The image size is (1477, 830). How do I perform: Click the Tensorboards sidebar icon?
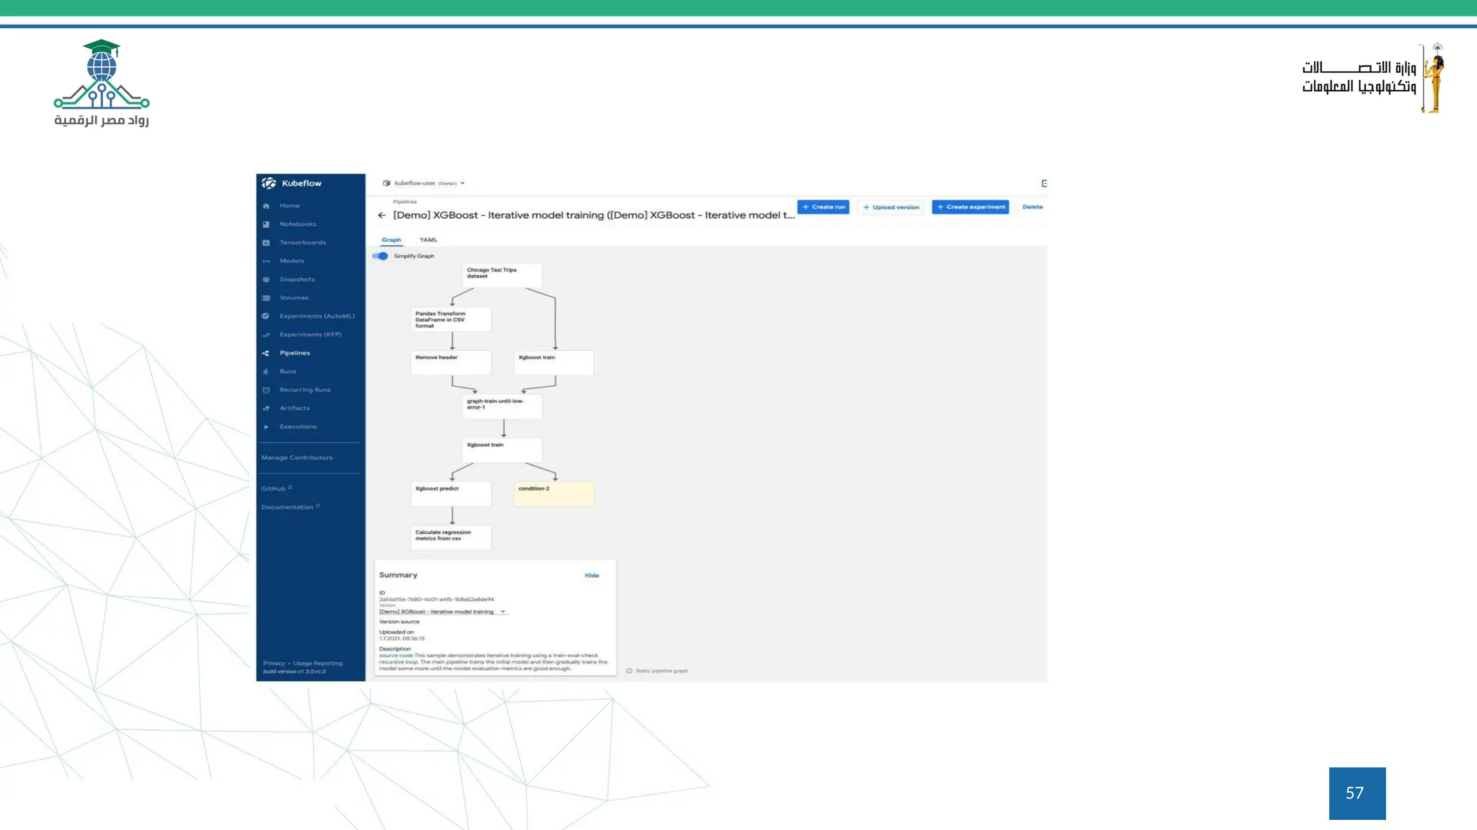[266, 243]
